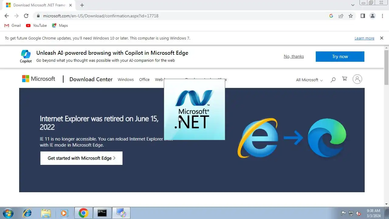Open Chrome three-dot menu
The image size is (389, 219).
[x=382, y=16]
